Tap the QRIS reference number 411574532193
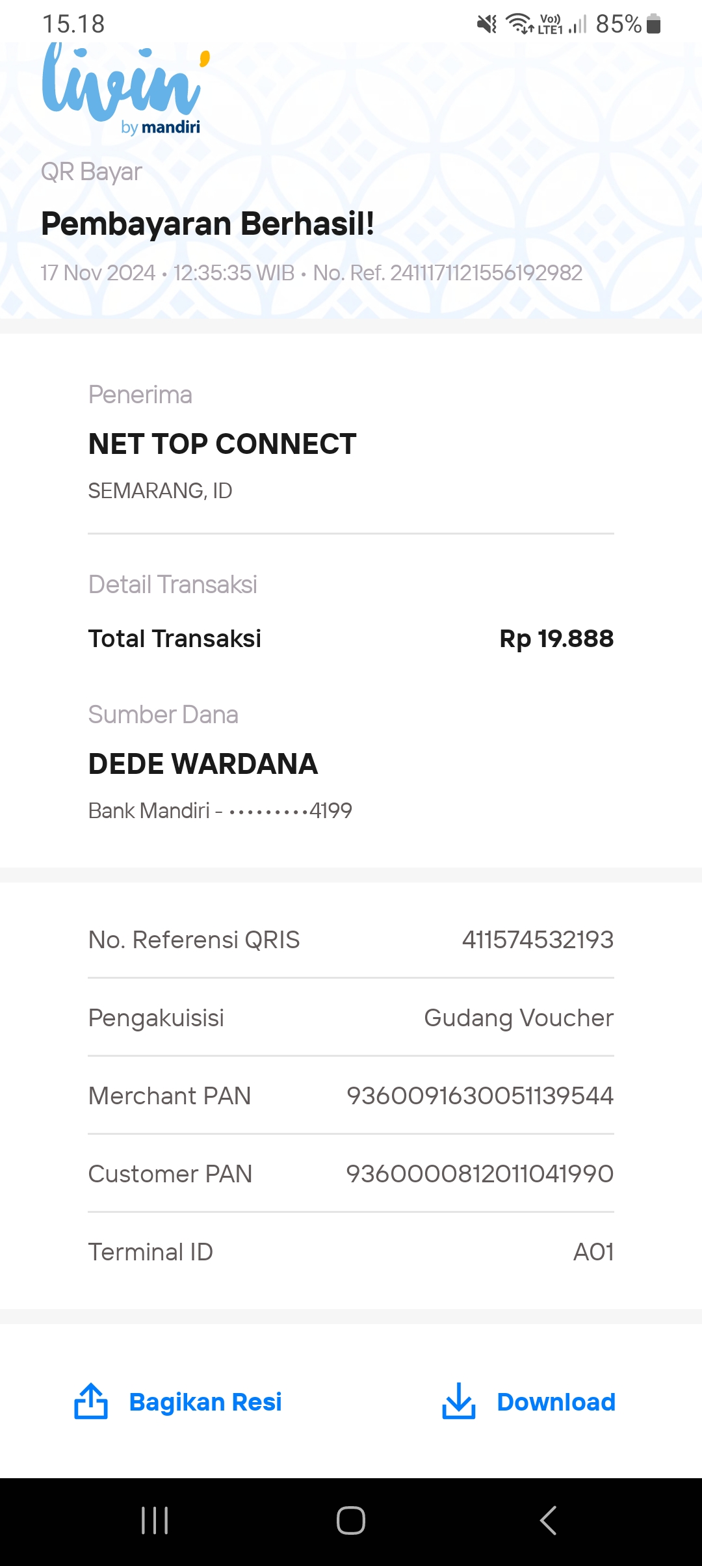Image resolution: width=702 pixels, height=1566 pixels. pos(538,940)
